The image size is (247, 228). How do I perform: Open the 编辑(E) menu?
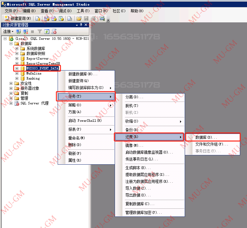(x=29, y=11)
